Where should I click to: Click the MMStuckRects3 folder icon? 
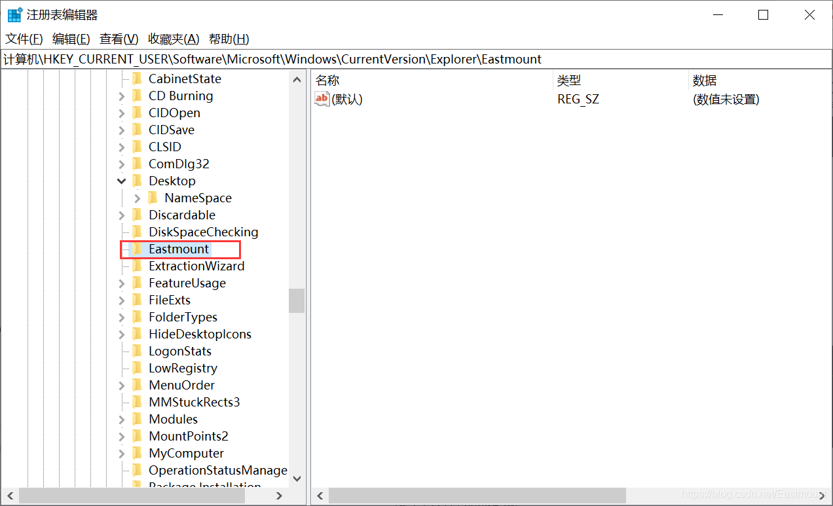click(137, 402)
